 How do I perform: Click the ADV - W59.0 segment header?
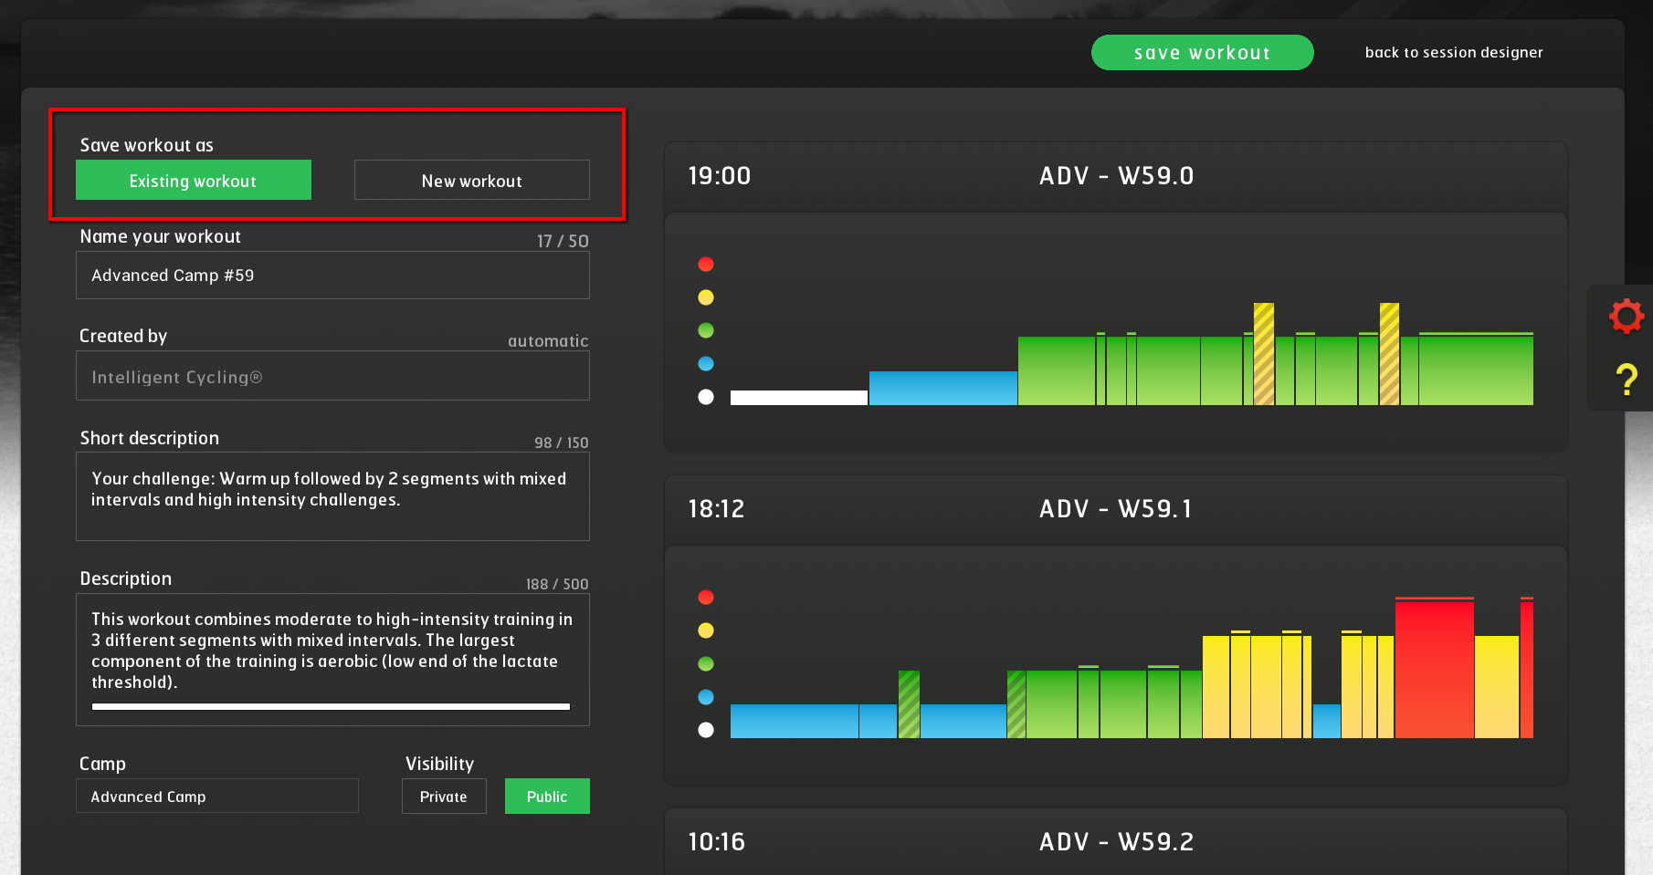[x=1115, y=176]
